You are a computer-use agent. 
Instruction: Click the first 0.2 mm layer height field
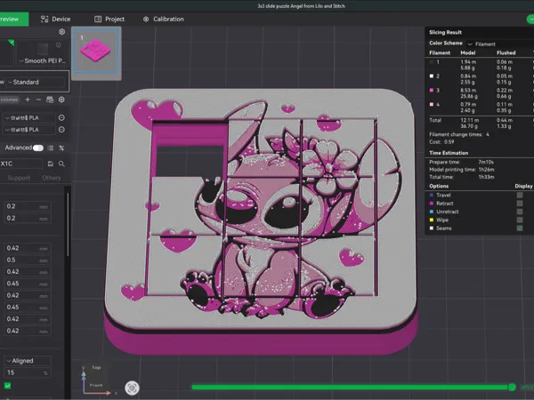click(x=28, y=206)
